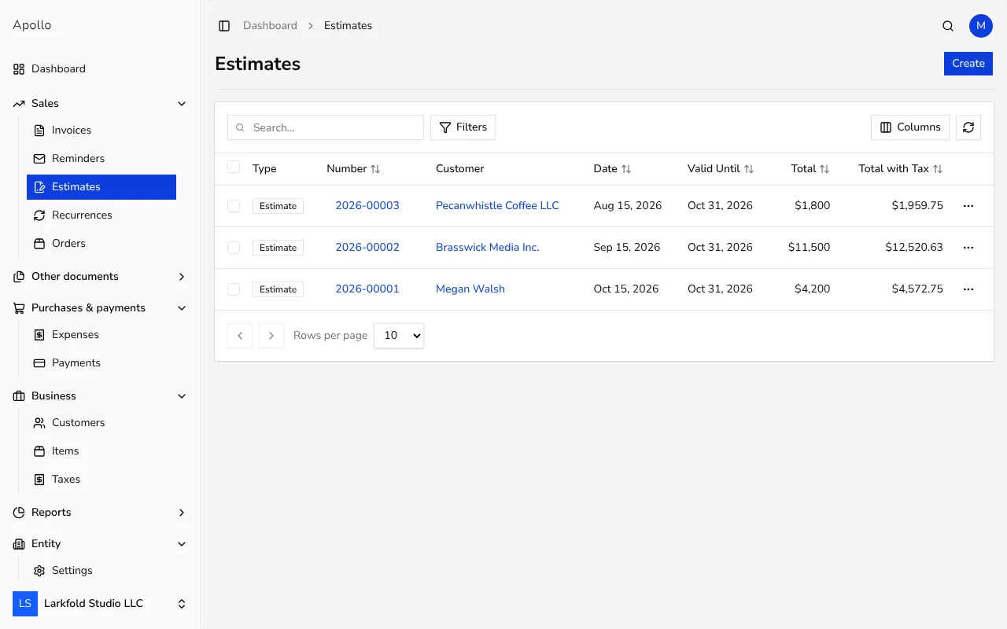This screenshot has width=1007, height=629.
Task: Sort by Number column arrows
Action: coord(375,169)
